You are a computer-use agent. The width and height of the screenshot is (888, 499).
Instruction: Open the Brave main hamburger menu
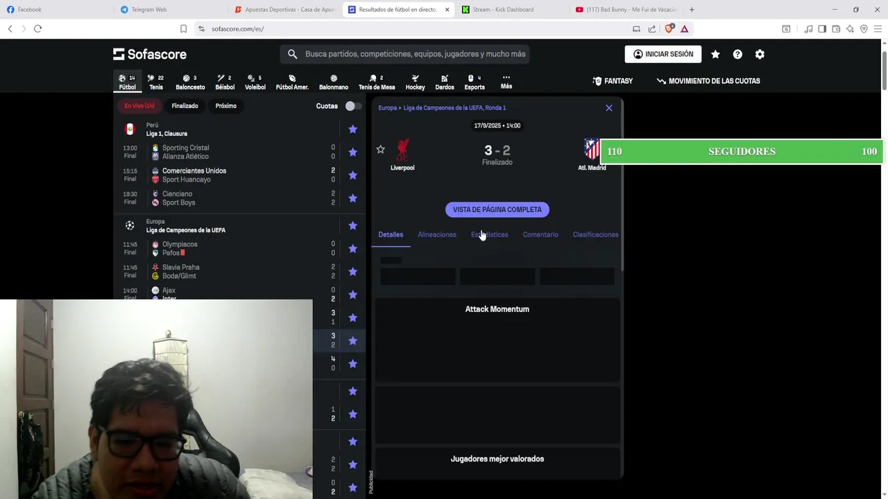878,28
